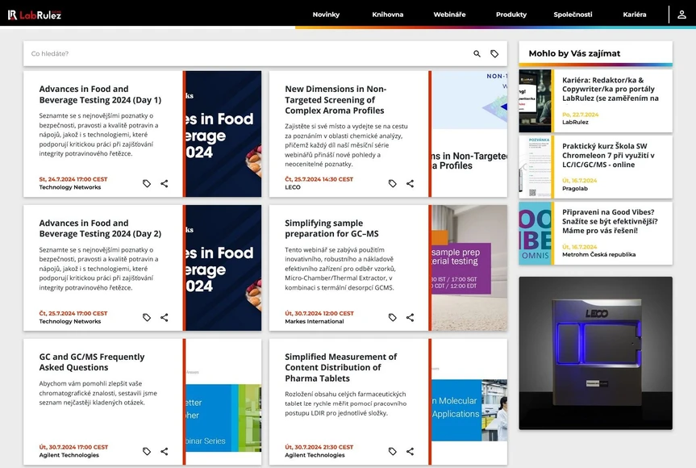Open the user account icon

click(682, 15)
